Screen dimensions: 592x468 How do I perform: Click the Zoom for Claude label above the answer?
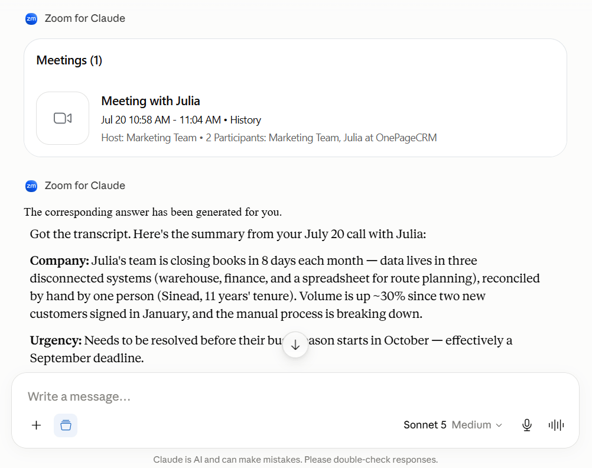coord(85,186)
